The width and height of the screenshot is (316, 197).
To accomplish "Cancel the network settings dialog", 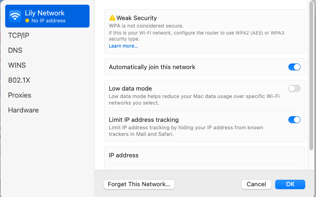I will pyautogui.click(x=256, y=184).
